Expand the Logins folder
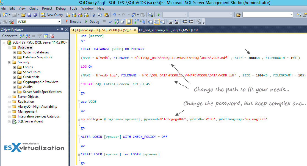The image size is (307, 166). coord(14,67)
